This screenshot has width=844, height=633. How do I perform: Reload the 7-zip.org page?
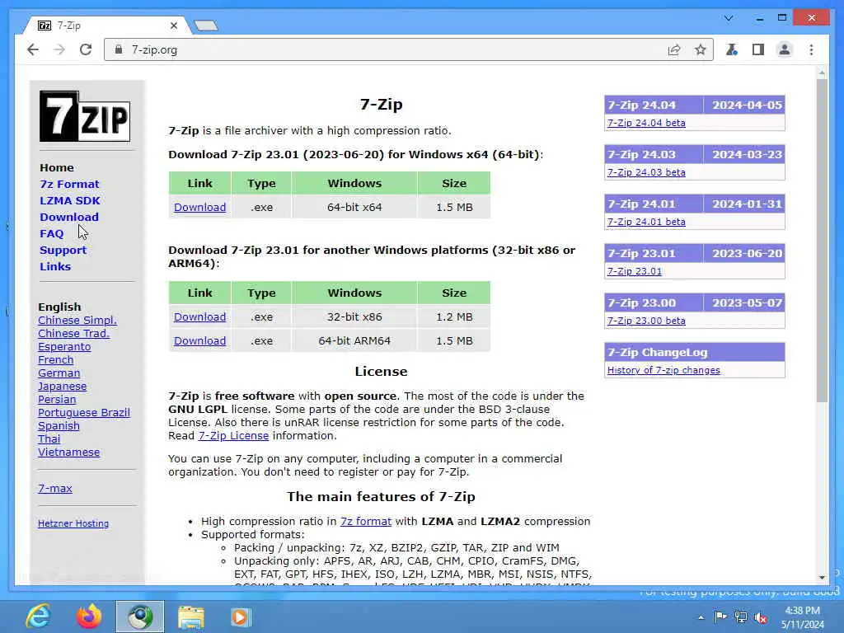(86, 50)
